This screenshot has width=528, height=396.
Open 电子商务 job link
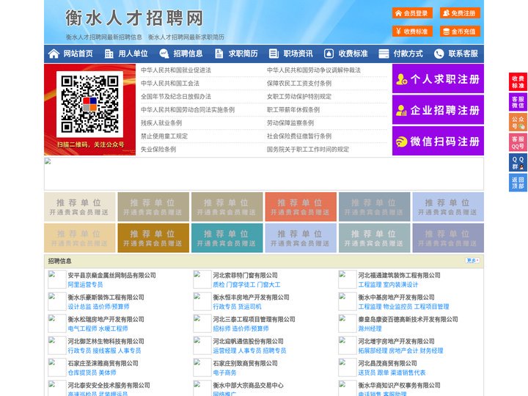pyautogui.click(x=224, y=373)
